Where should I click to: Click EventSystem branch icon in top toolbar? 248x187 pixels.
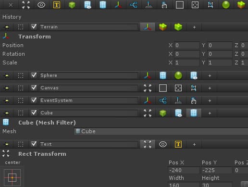pyautogui.click(x=134, y=5)
